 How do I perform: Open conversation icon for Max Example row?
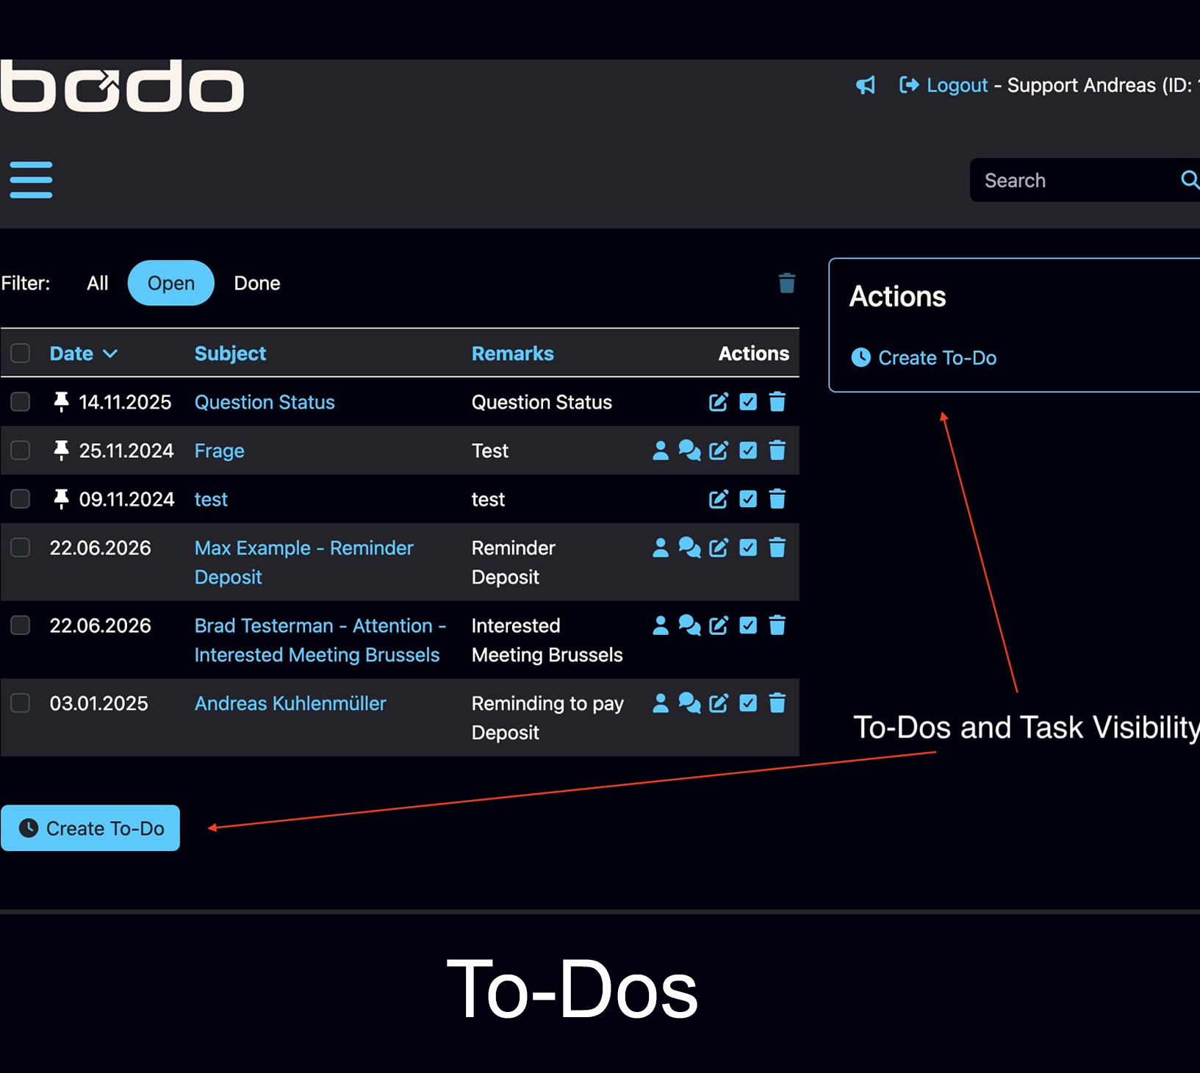(x=689, y=548)
